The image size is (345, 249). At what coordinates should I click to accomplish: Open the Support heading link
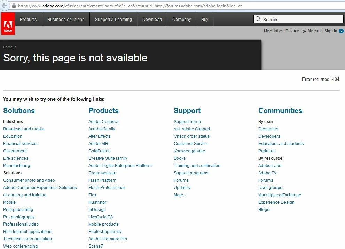(x=187, y=111)
